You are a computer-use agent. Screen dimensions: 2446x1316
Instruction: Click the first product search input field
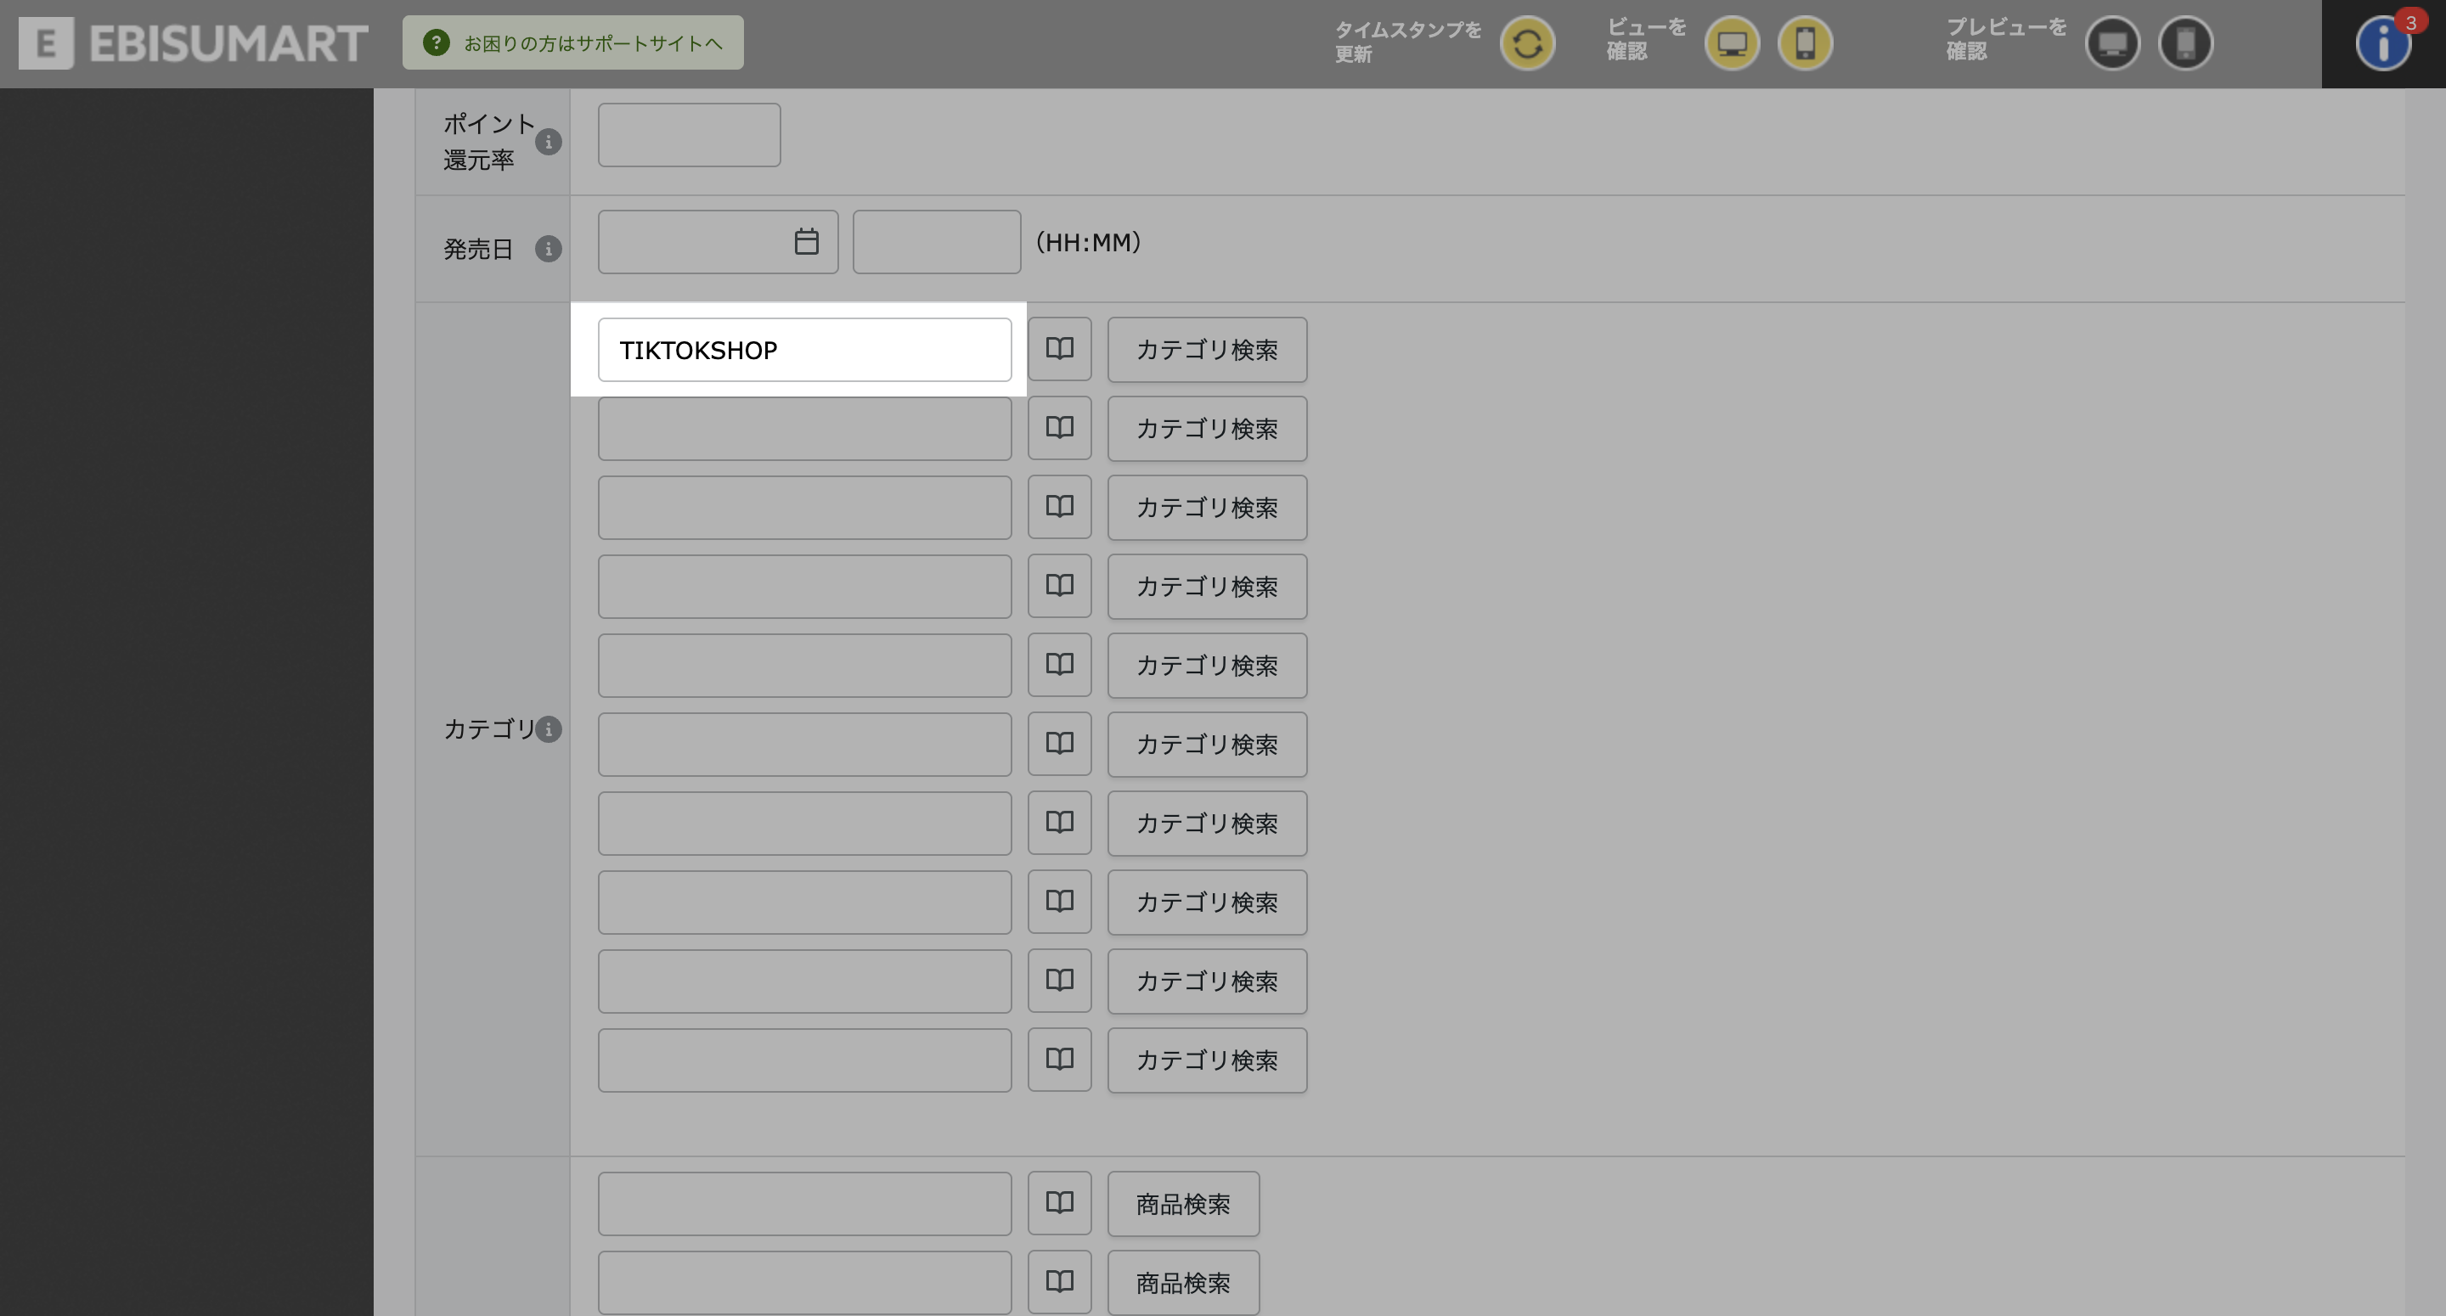804,1203
